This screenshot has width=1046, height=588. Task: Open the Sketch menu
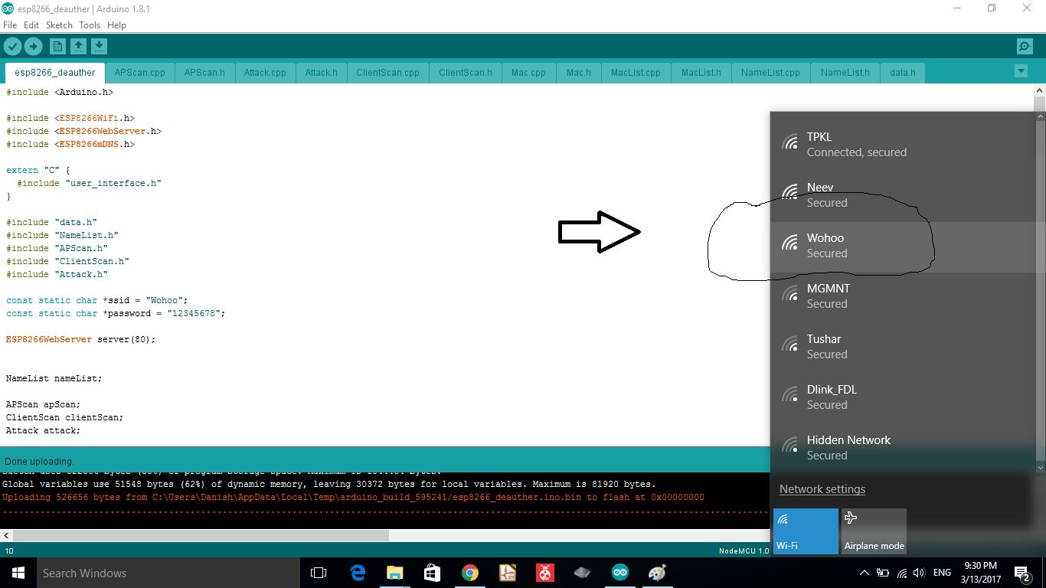59,25
